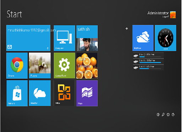Click the oranges date and time tile
This screenshot has width=182, height=132.
(87, 66)
